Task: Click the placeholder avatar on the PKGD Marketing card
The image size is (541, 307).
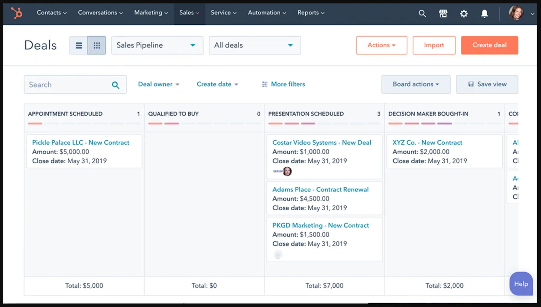Action: [278, 255]
